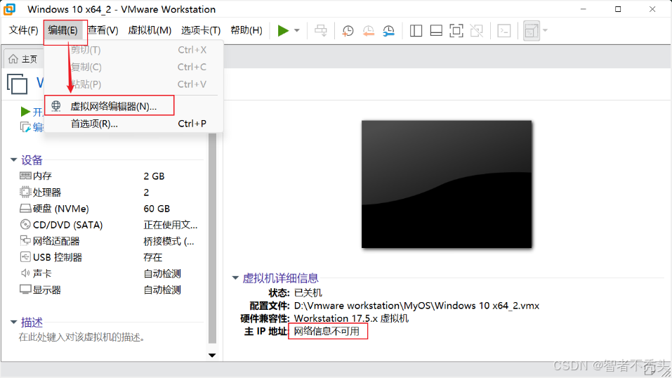The image size is (672, 378).
Task: Select the 处理器 device row
Action: point(108,193)
